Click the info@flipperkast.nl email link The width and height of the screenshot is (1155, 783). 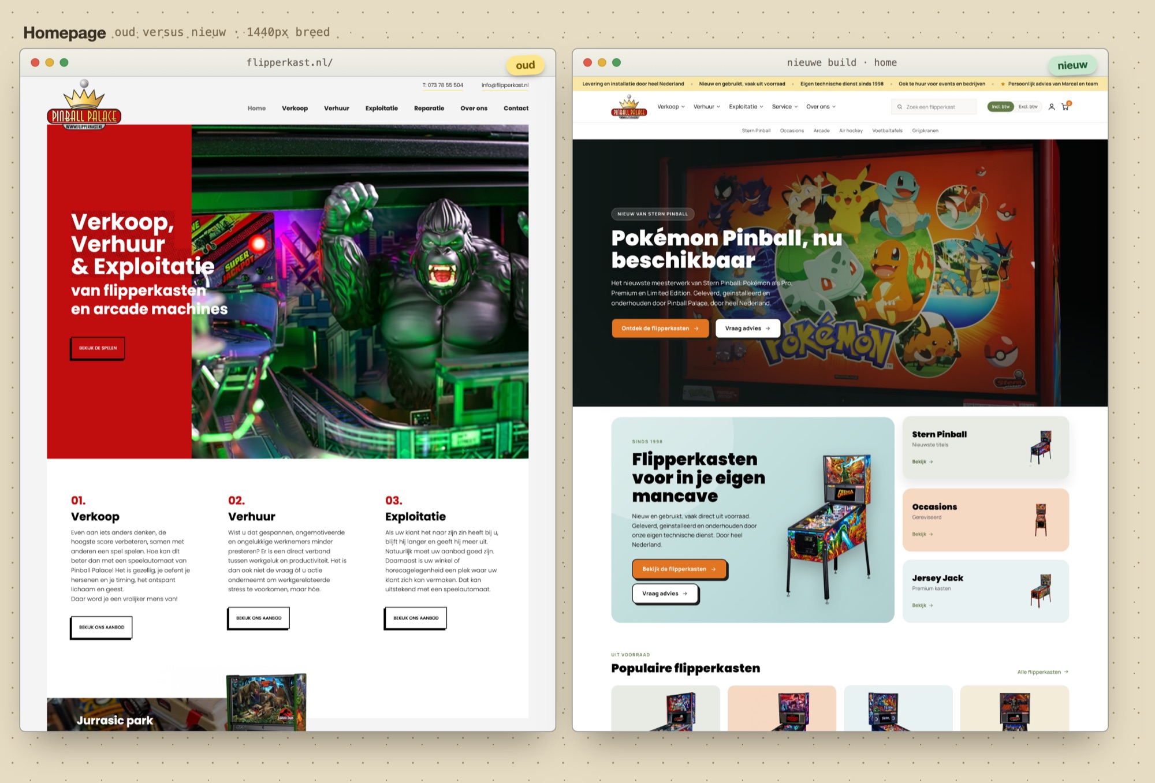click(x=505, y=85)
